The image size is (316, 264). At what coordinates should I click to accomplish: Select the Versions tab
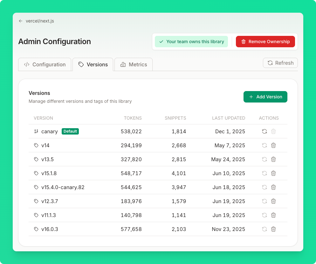click(x=93, y=64)
